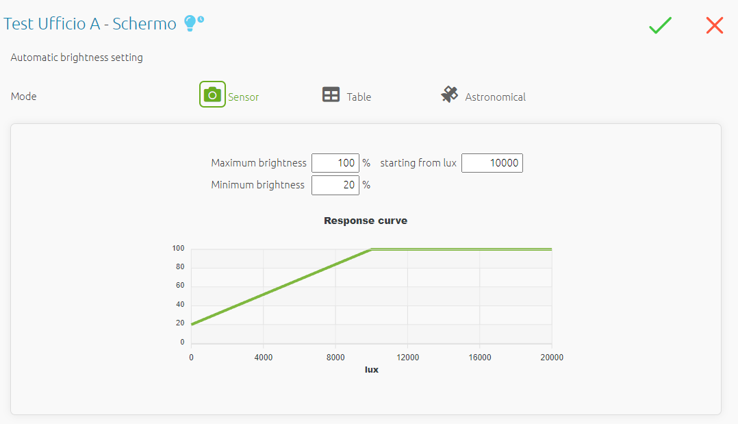Click the starting from lux field
738x424 pixels.
(x=492, y=163)
